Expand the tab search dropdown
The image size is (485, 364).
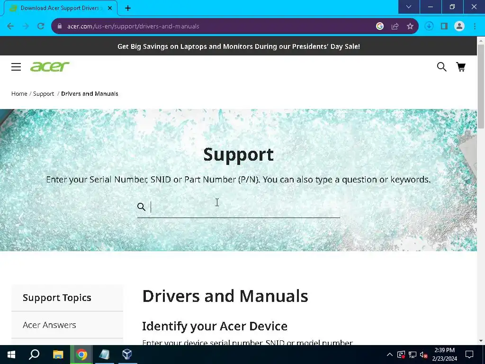pos(409,7)
